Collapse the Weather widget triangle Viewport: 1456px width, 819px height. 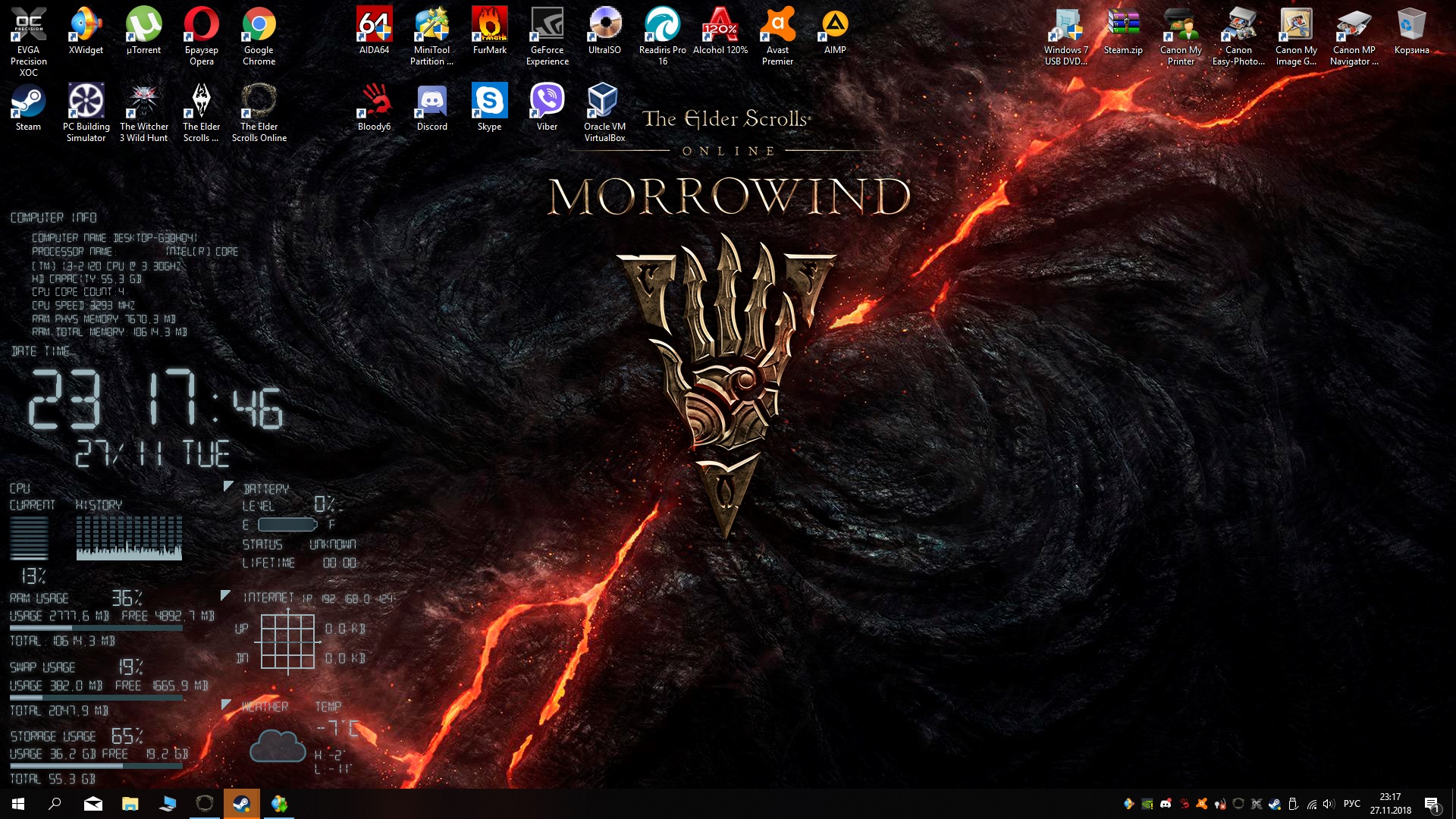pyautogui.click(x=225, y=704)
